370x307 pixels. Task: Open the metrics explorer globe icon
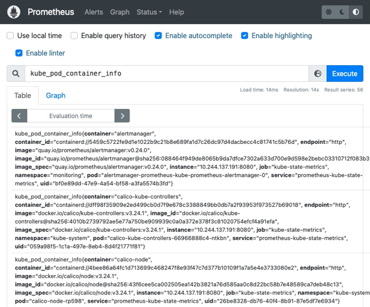(318, 74)
